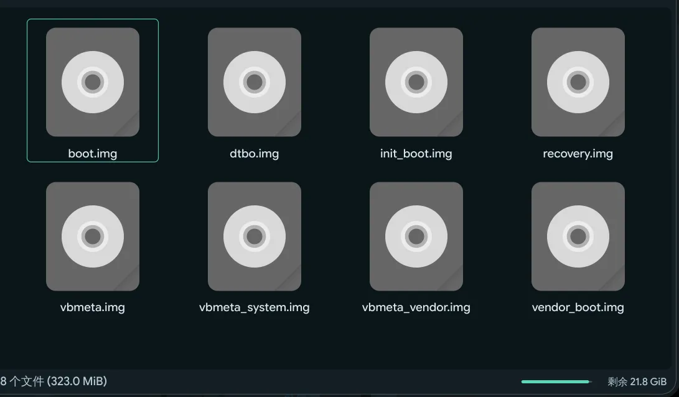Click the disk space usage bar
The height and width of the screenshot is (397, 679).
pos(555,381)
